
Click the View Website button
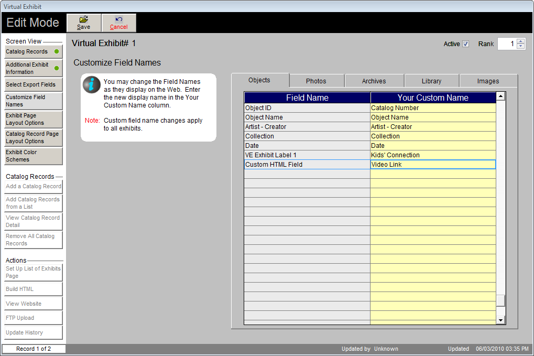click(34, 304)
